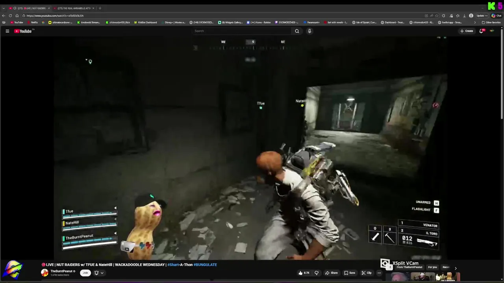The height and width of the screenshot is (283, 504).
Task: Open the subscription notification bell dropdown
Action: pyautogui.click(x=99, y=273)
